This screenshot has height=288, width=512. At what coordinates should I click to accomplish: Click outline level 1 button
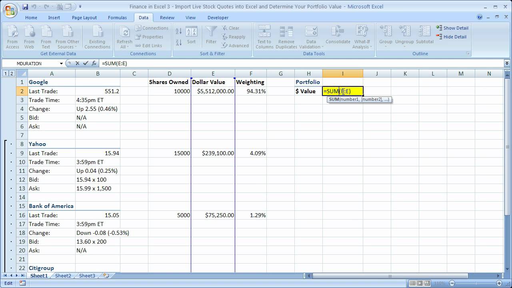[x=5, y=73]
